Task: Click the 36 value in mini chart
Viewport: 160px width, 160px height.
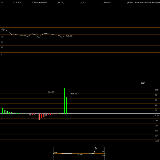Action: pyautogui.click(x=103, y=156)
